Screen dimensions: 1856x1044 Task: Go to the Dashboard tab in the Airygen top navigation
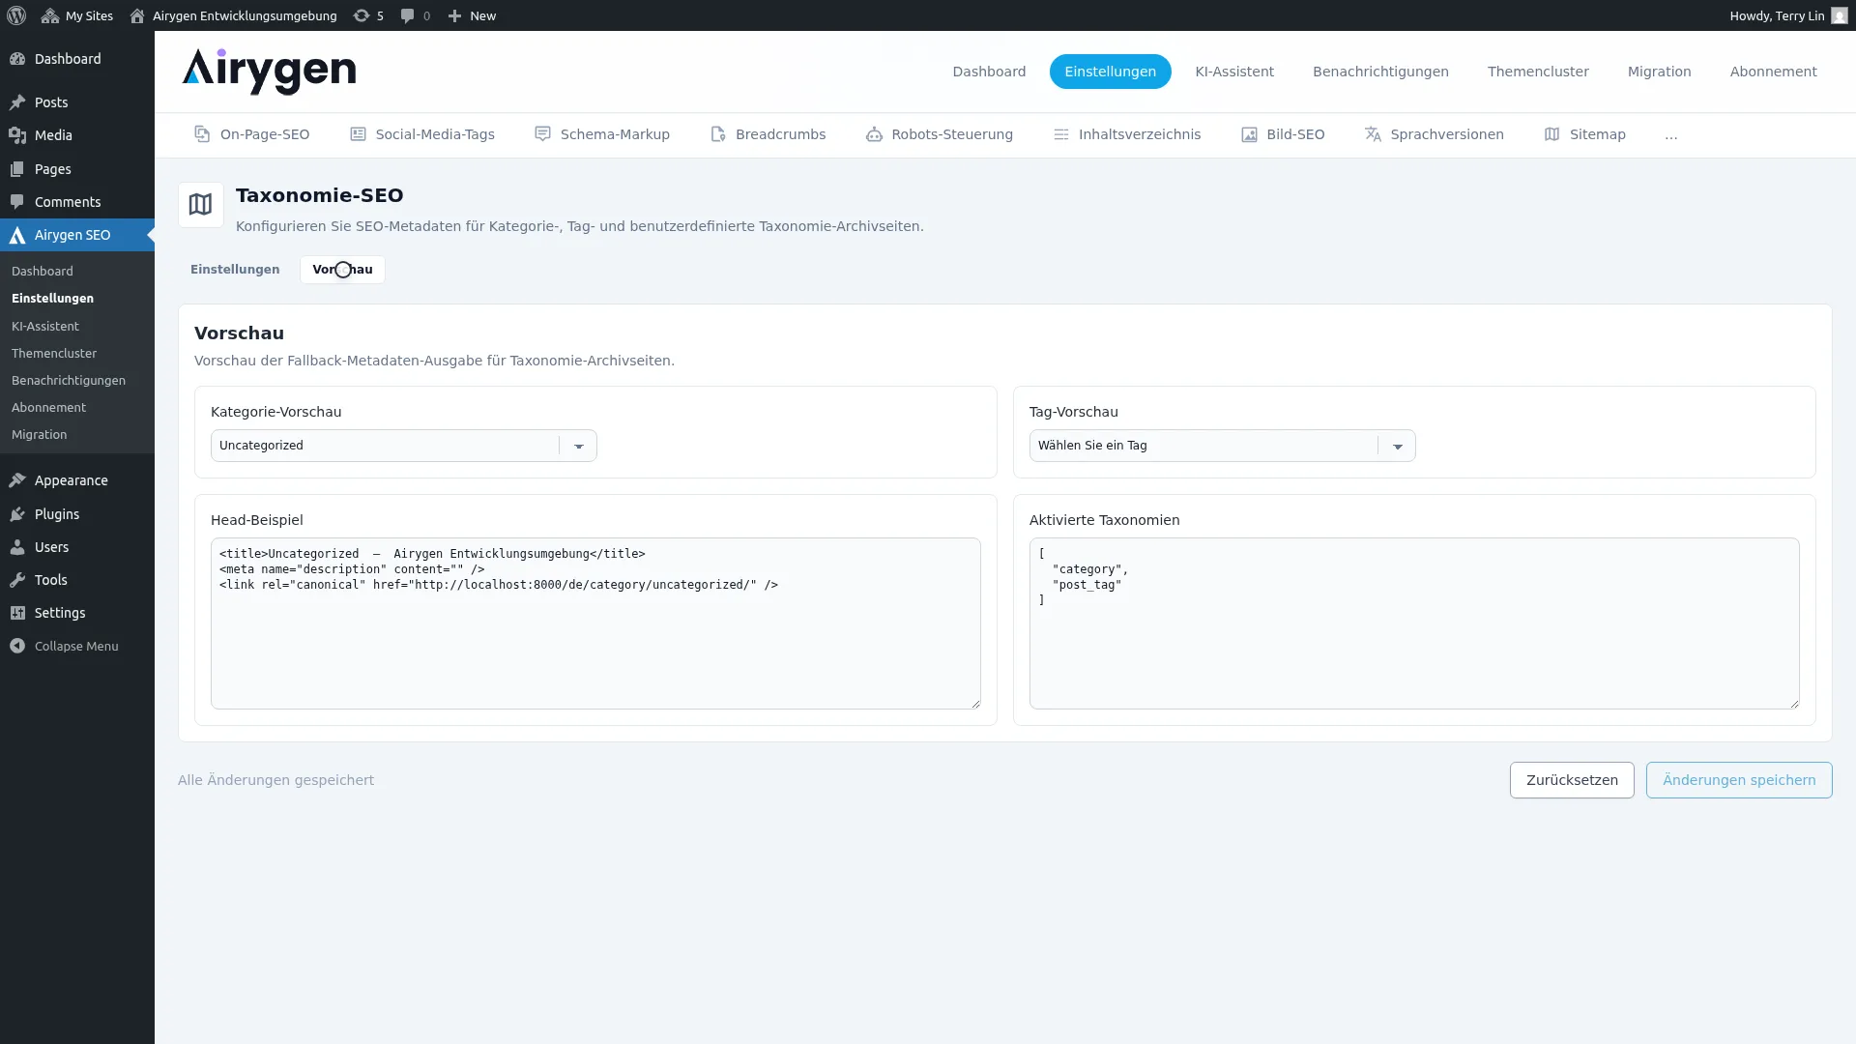pyautogui.click(x=989, y=72)
